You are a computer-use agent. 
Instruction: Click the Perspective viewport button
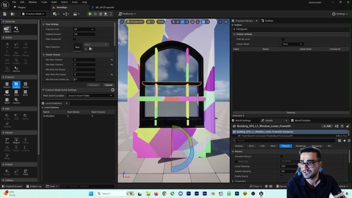pyautogui.click(x=135, y=22)
